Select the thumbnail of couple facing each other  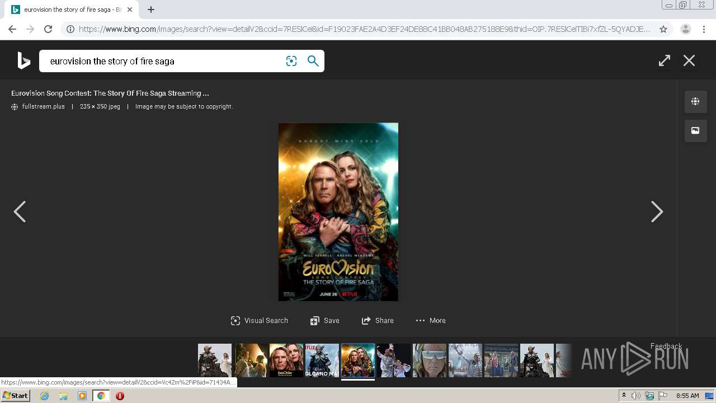pyautogui.click(x=251, y=360)
